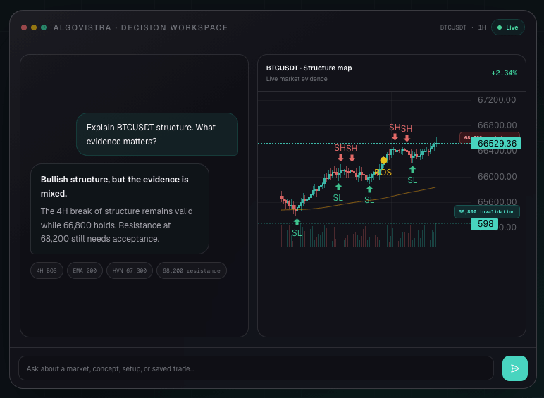This screenshot has width=544, height=398.
Task: Click the "1H" timeframe in the header
Action: tap(482, 27)
